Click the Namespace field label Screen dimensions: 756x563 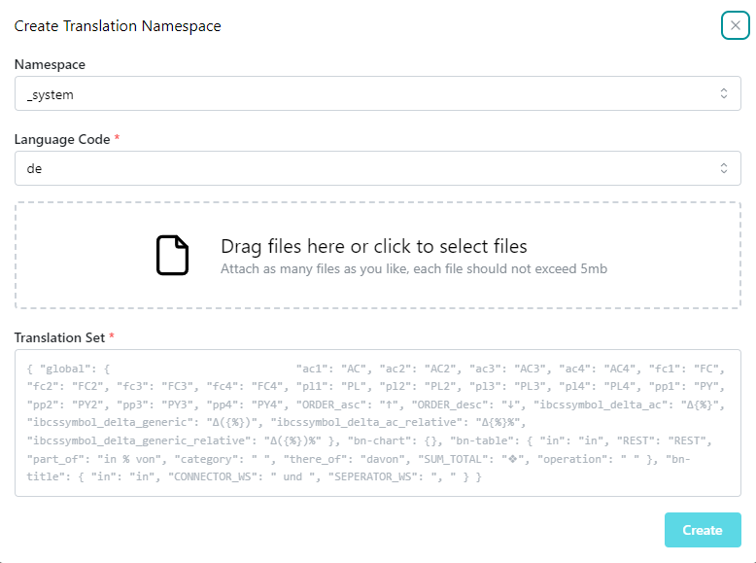tap(50, 64)
